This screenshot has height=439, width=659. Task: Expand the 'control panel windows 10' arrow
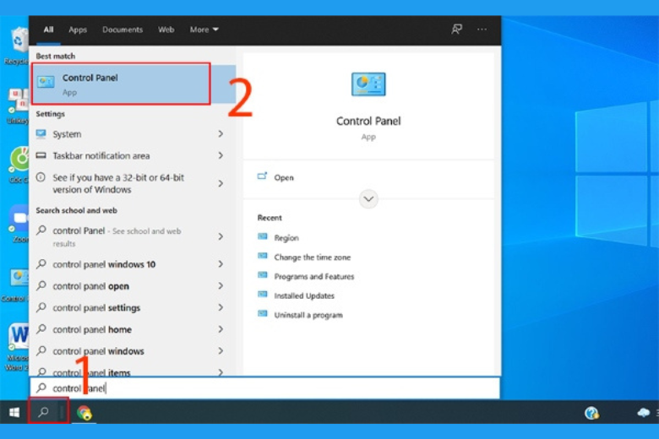[x=221, y=263]
